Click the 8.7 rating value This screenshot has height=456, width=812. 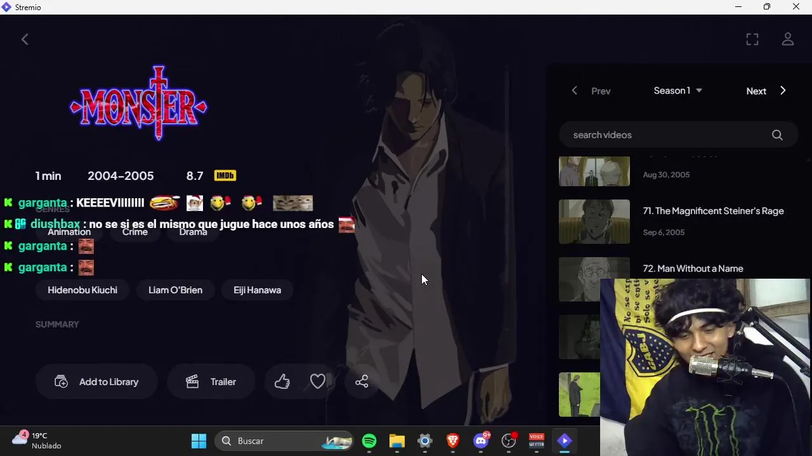pos(195,175)
